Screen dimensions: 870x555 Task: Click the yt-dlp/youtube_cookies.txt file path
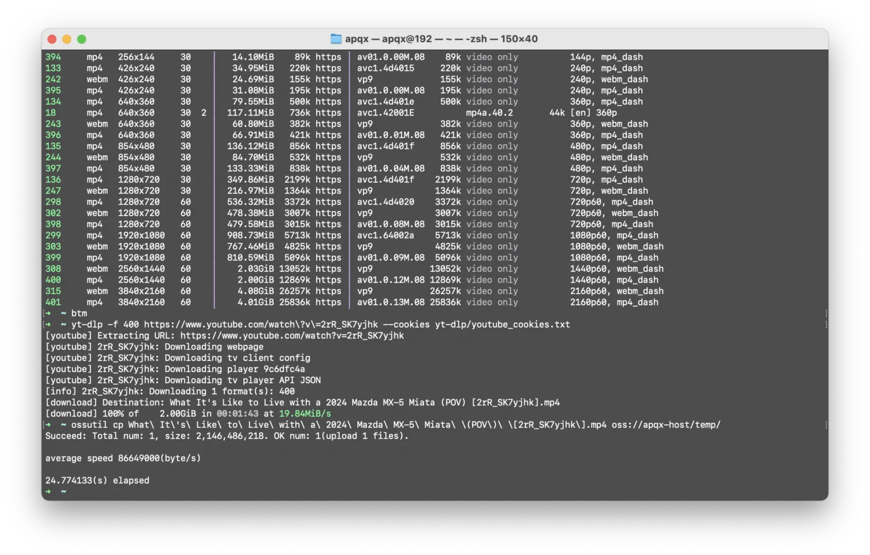[502, 325]
